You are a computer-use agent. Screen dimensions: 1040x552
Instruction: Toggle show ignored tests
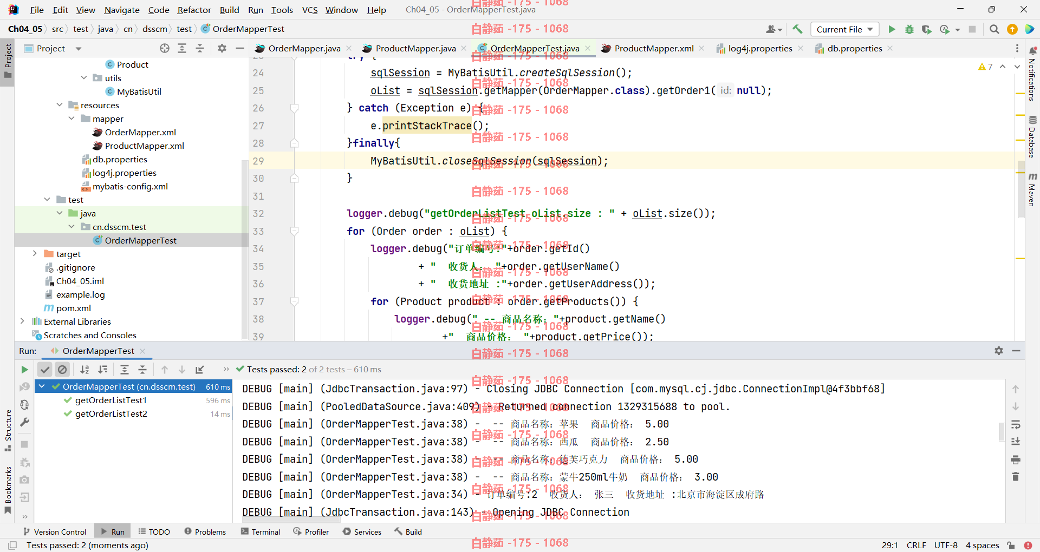click(62, 370)
